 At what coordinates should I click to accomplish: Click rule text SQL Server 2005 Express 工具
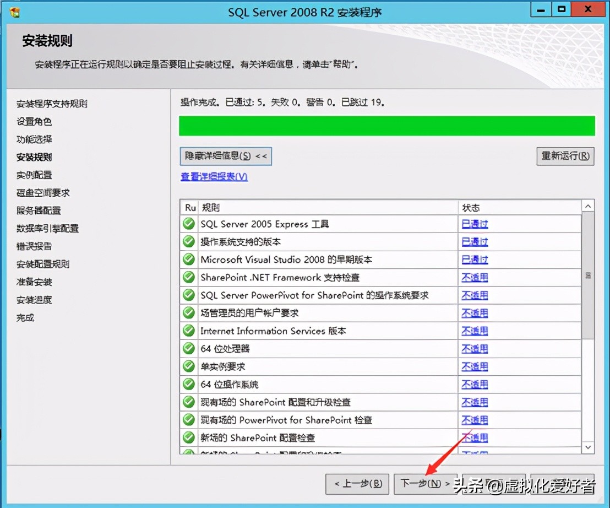pos(265,224)
